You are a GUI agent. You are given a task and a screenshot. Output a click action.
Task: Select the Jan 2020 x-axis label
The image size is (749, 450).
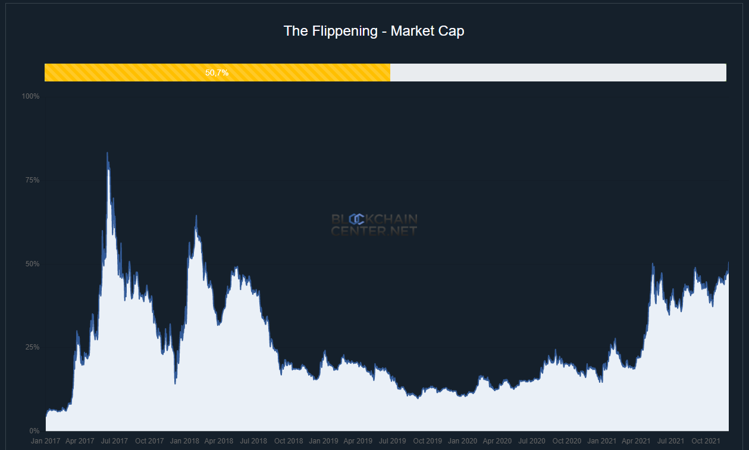(x=462, y=441)
